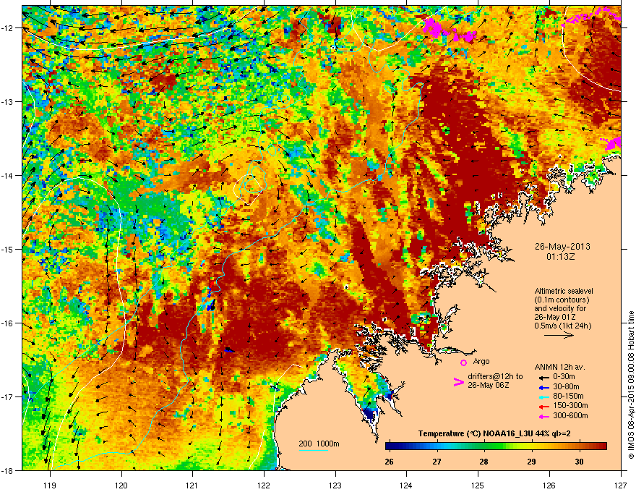
Task: Click the 'Argo' legend label
Action: click(x=481, y=362)
